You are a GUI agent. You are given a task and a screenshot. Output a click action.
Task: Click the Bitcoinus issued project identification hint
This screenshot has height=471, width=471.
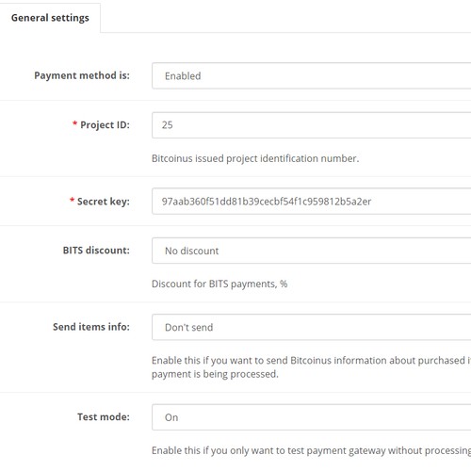255,158
